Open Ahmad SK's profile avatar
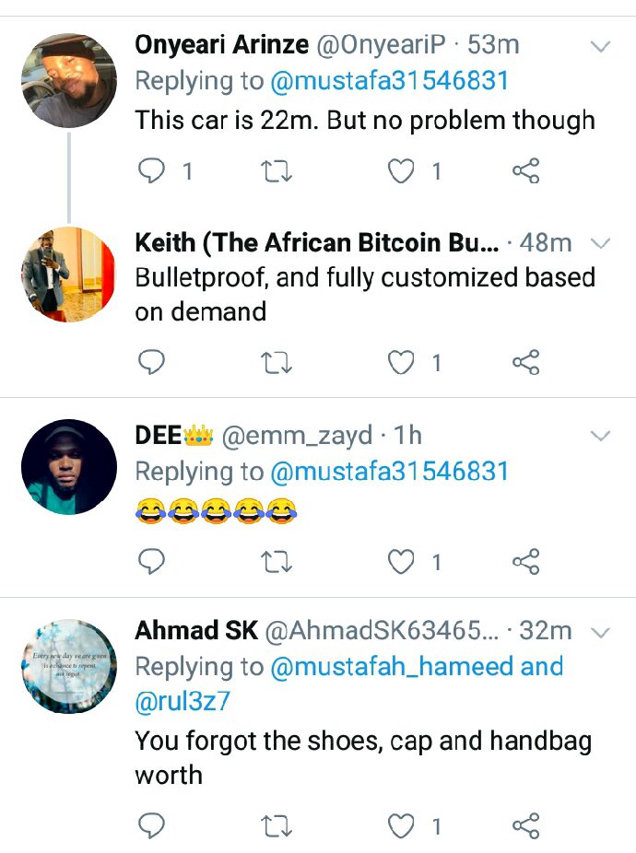This screenshot has width=636, height=853. tap(69, 665)
